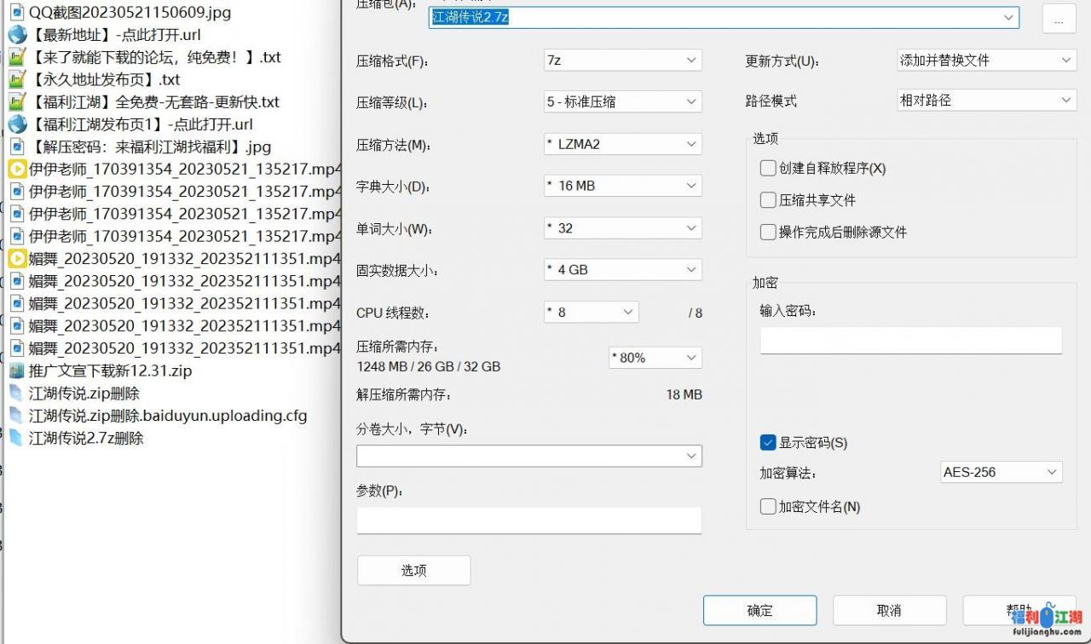Click the 确定 confirm button
Viewport: 1091px width, 644px height.
pyautogui.click(x=759, y=610)
